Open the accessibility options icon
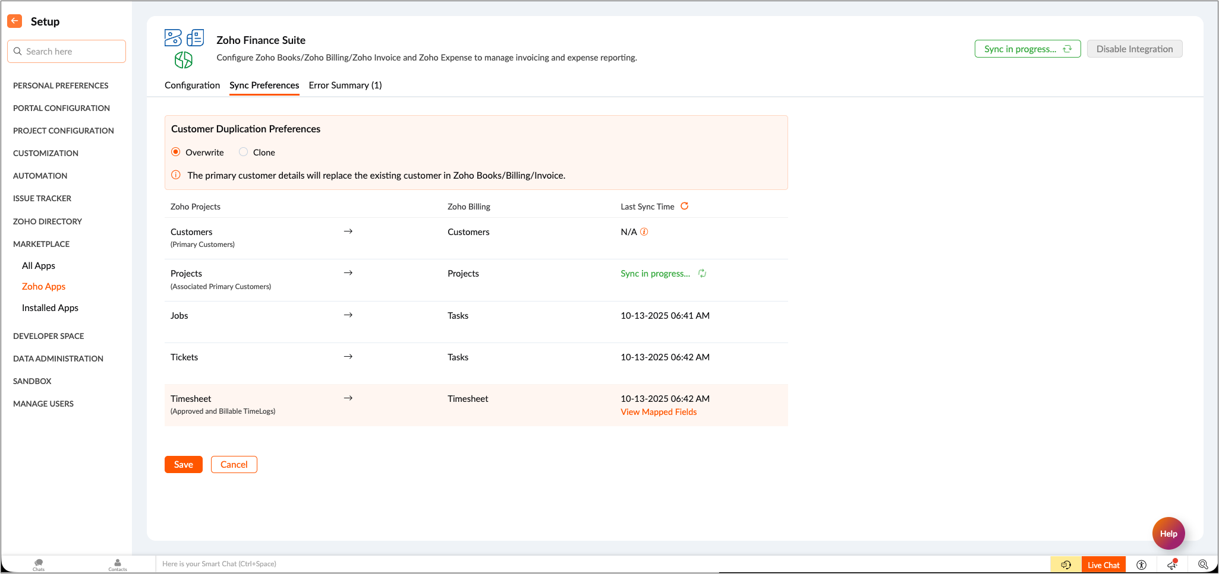 pos(1141,565)
